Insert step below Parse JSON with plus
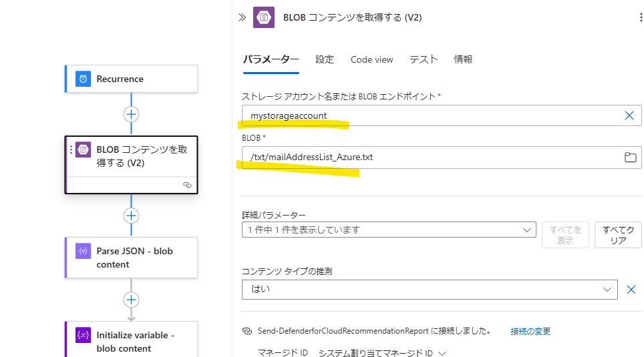This screenshot has width=644, height=357. point(131,300)
